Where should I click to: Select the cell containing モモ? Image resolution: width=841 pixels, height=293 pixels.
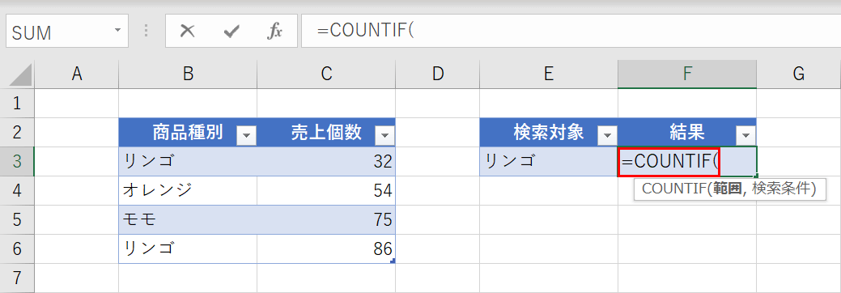pos(188,219)
